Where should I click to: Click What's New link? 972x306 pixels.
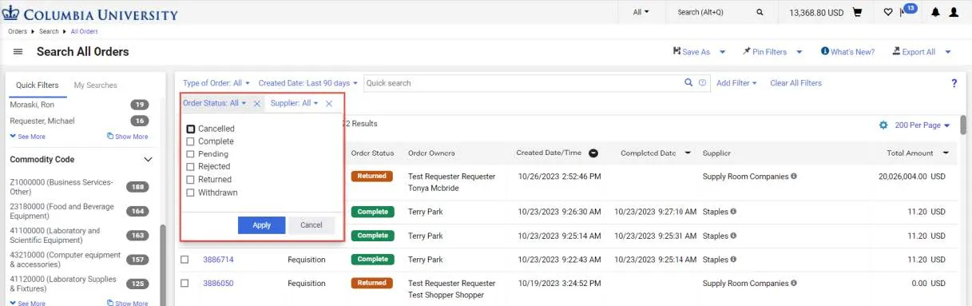pos(847,52)
